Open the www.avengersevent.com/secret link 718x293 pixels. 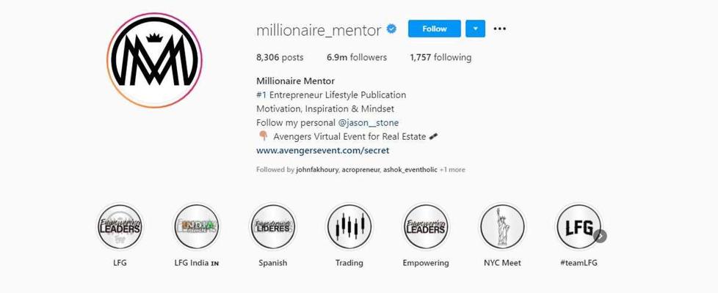[x=323, y=150]
